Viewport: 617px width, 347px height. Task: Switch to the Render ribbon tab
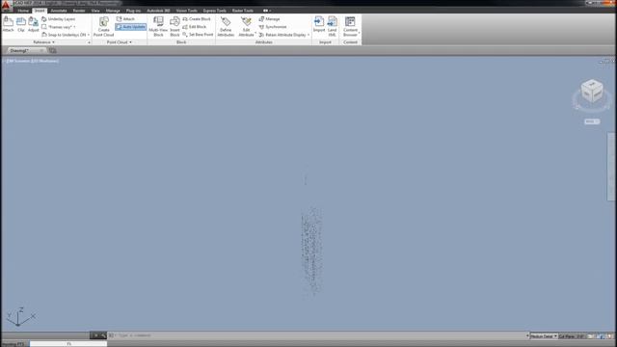click(79, 11)
